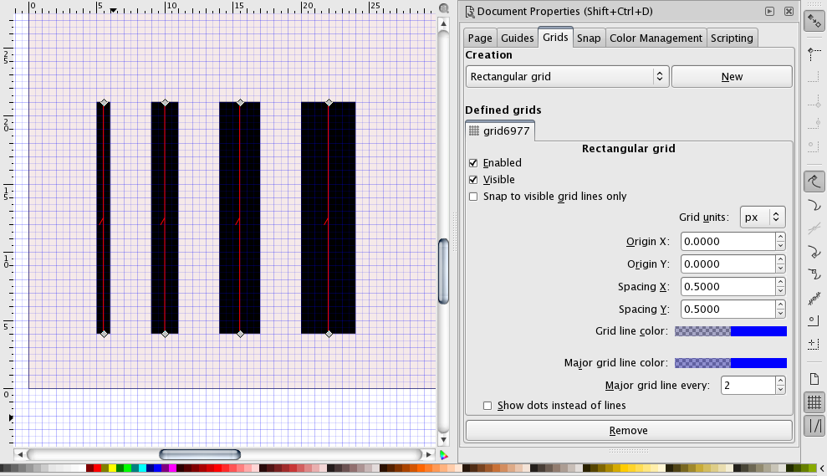Increase Spacing X with the up arrow

click(780, 282)
